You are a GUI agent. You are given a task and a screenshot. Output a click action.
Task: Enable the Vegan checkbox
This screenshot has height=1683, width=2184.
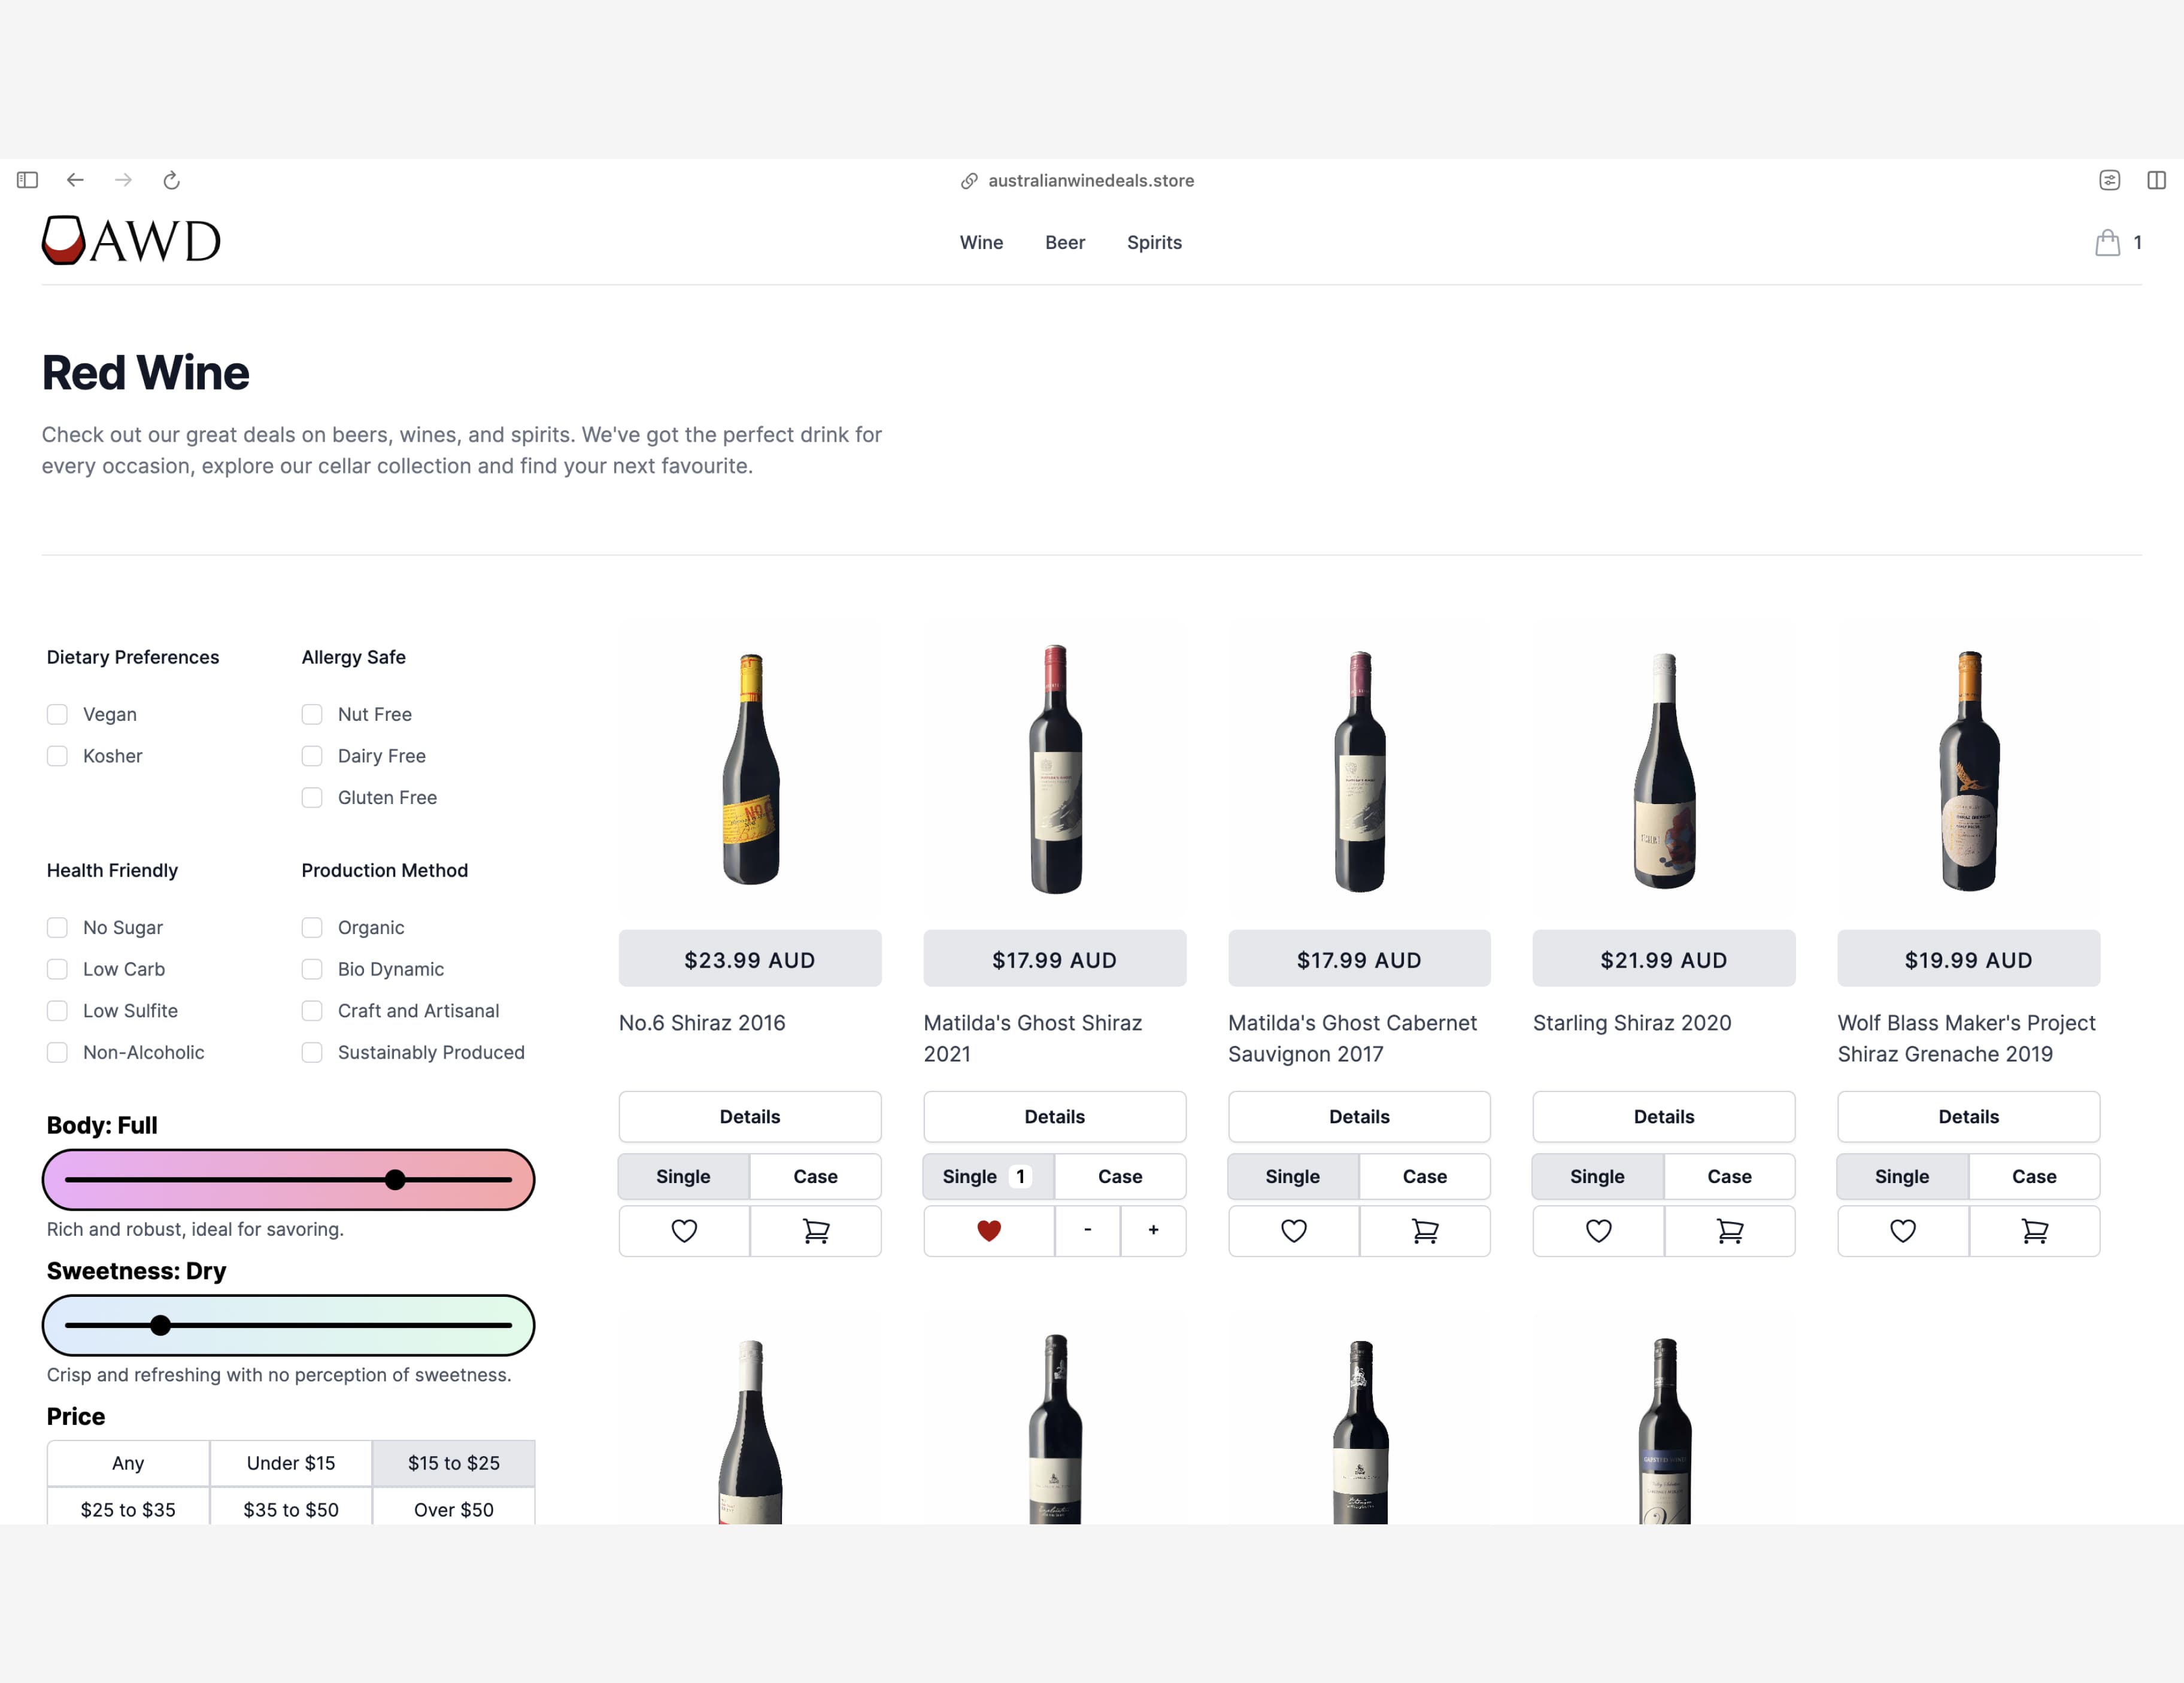57,714
